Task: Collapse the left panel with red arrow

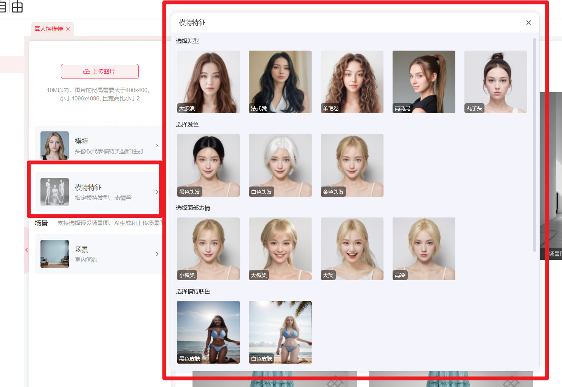Action: tap(26, 250)
